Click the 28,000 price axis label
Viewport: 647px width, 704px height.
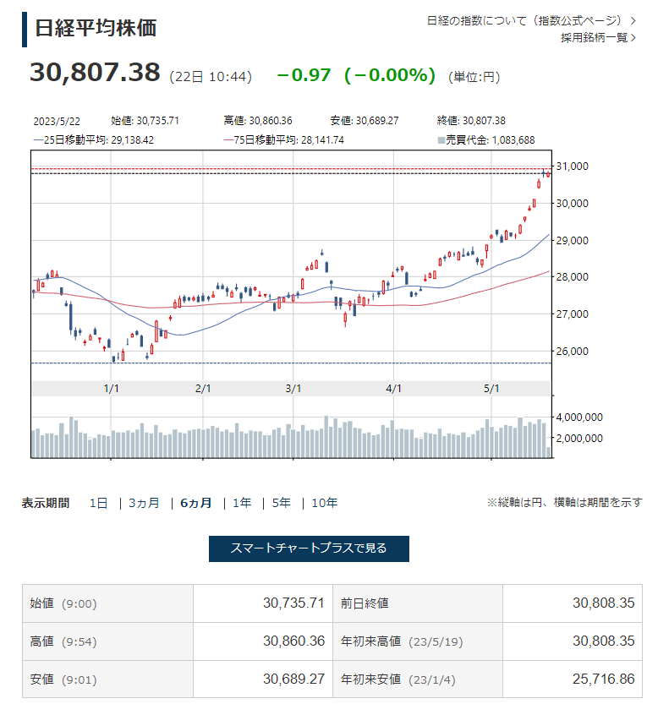(x=572, y=277)
